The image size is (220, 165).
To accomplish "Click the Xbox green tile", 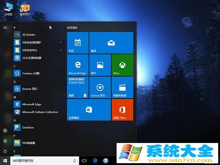I will pyautogui.click(x=121, y=65).
